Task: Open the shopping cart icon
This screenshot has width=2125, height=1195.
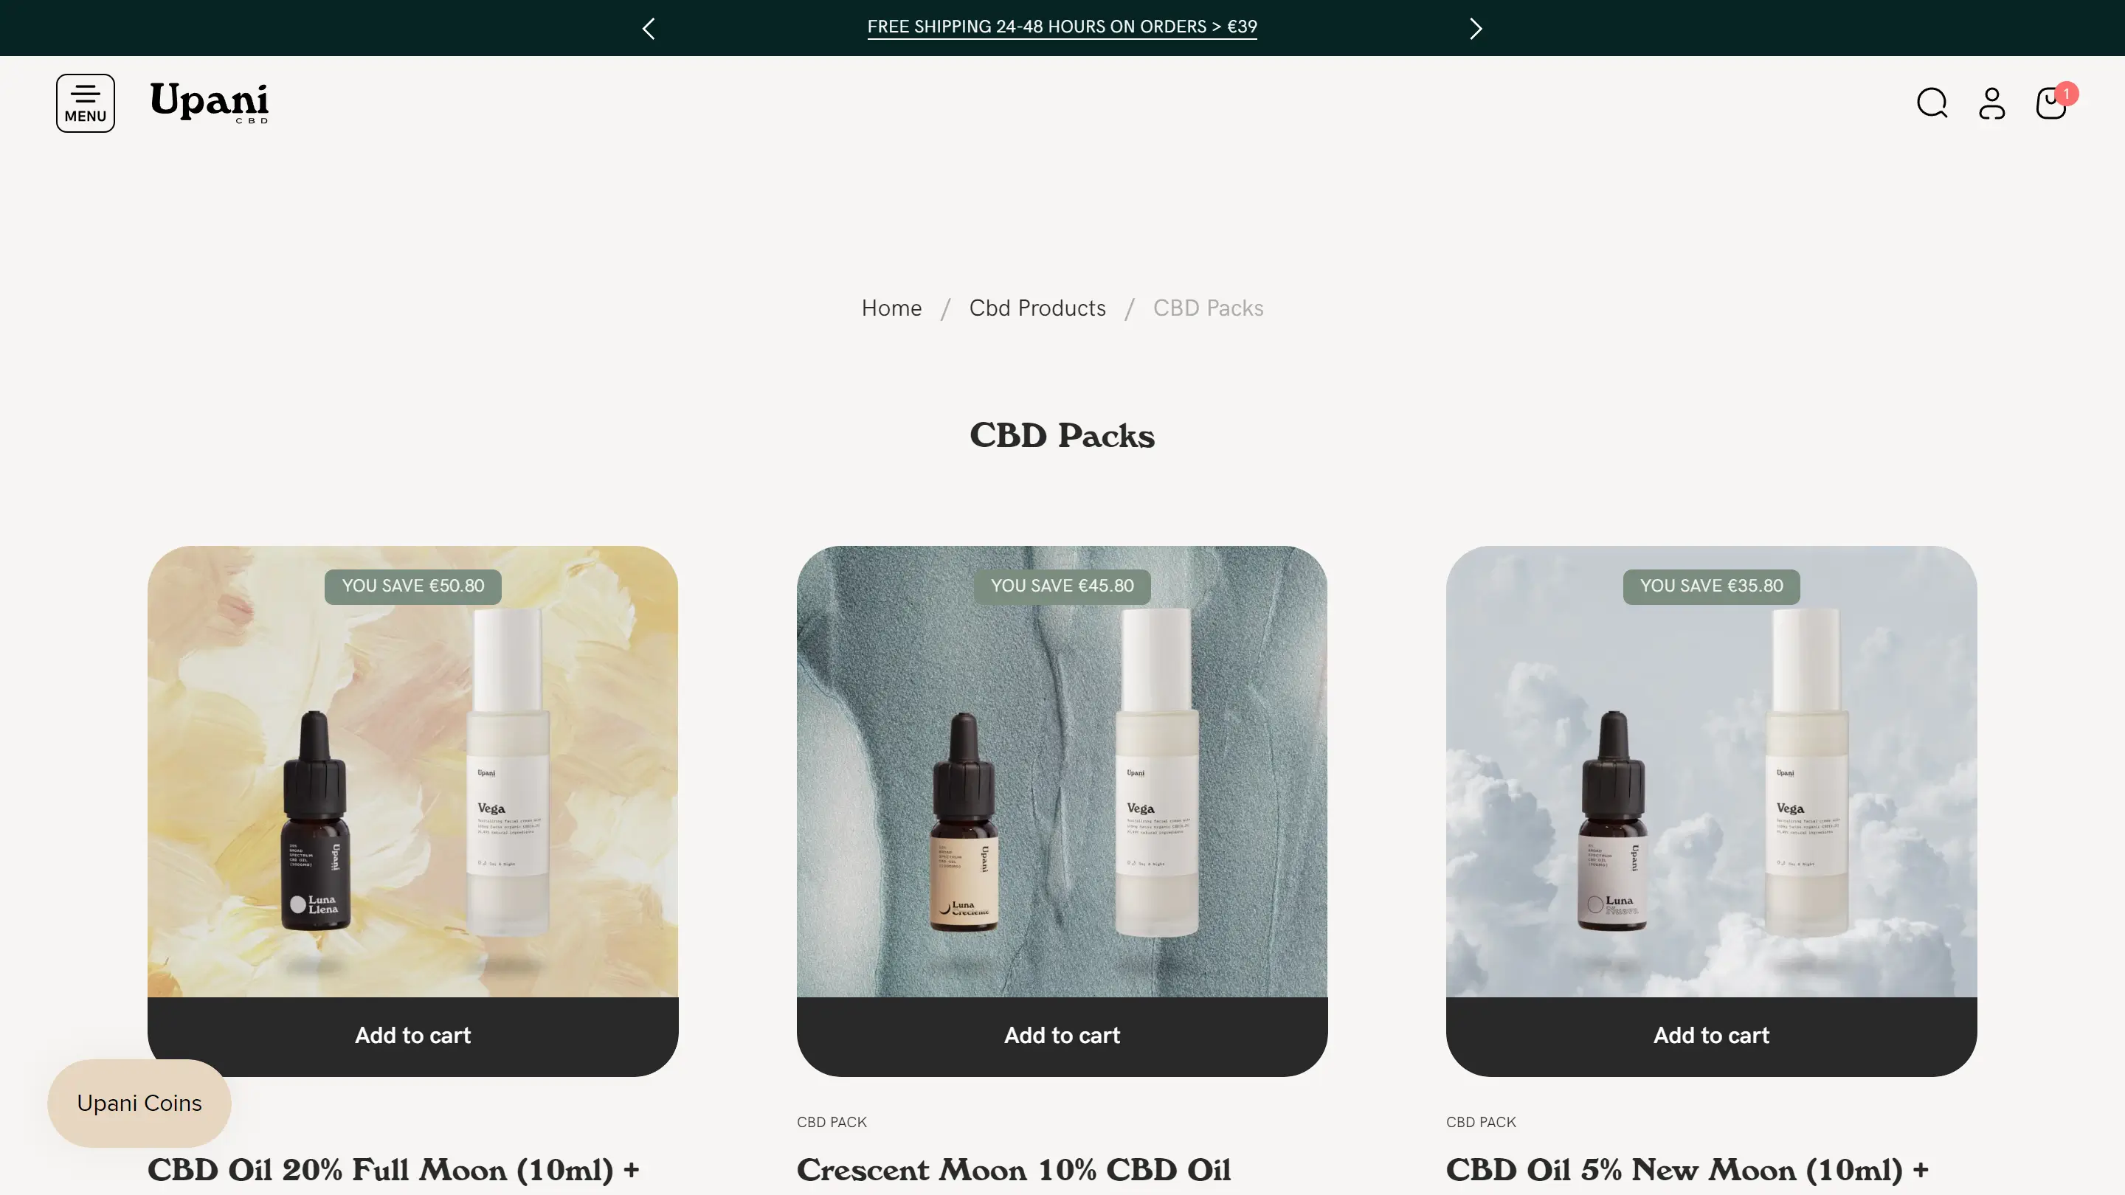Action: click(x=2050, y=104)
